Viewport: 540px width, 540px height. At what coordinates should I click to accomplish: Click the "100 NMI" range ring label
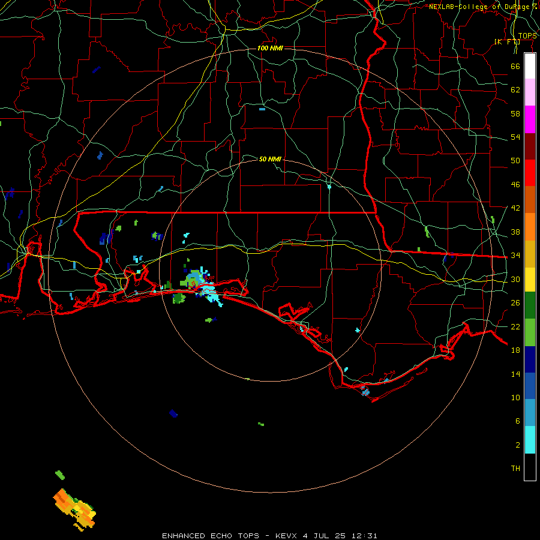point(271,48)
